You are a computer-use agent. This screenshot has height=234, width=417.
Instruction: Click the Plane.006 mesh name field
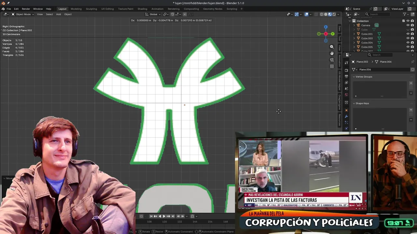pyautogui.click(x=383, y=70)
